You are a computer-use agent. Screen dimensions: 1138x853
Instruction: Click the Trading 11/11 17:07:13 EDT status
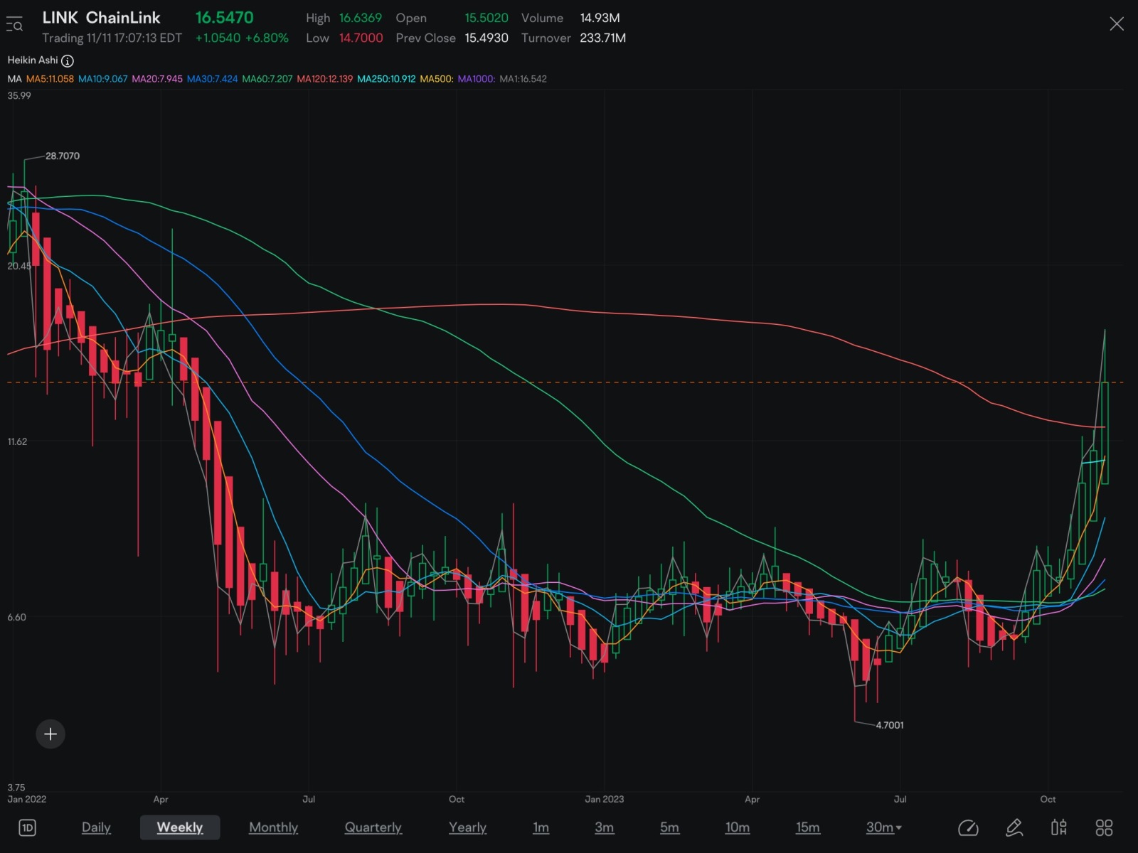click(112, 38)
